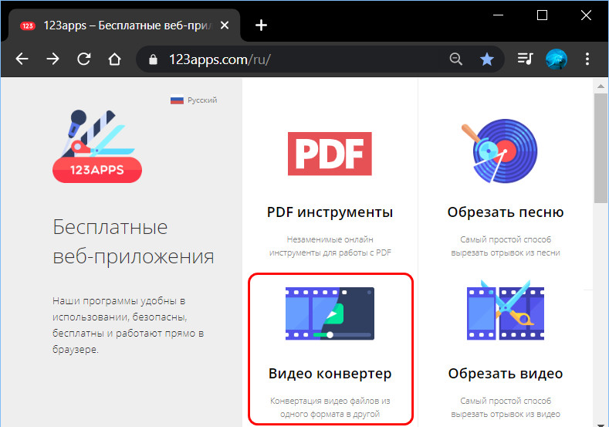The height and width of the screenshot is (427, 609).
Task: Click the 'вырезать отрывок из видео' description
Action: [506, 407]
